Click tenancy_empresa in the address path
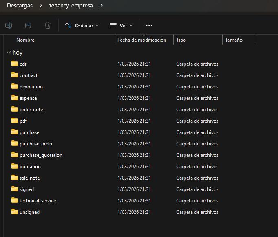278x237 pixels. click(71, 6)
